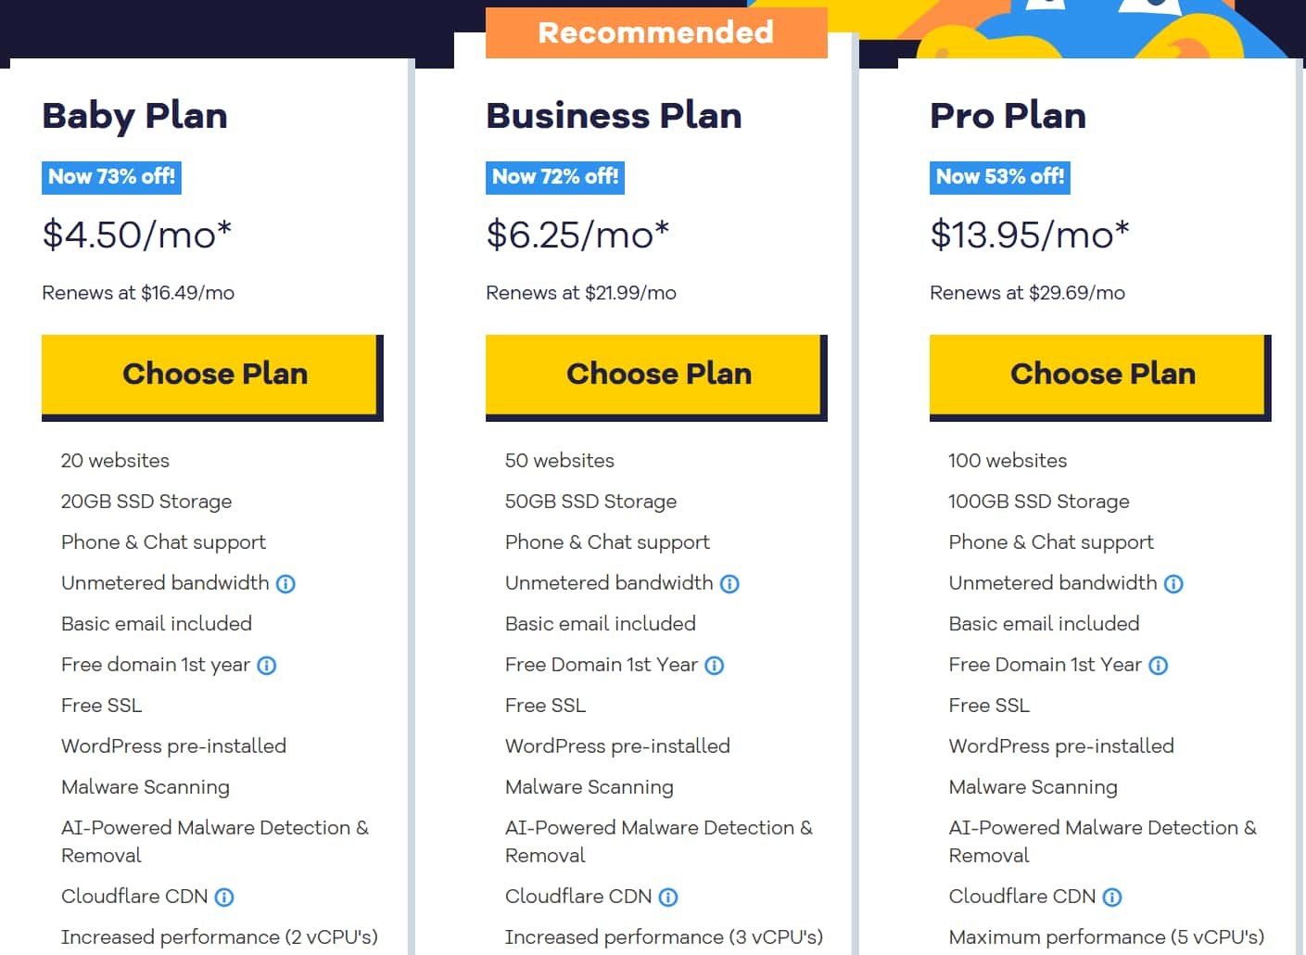Open Baby Plan unmetered bandwidth info icon
This screenshot has width=1306, height=955.
click(x=285, y=584)
